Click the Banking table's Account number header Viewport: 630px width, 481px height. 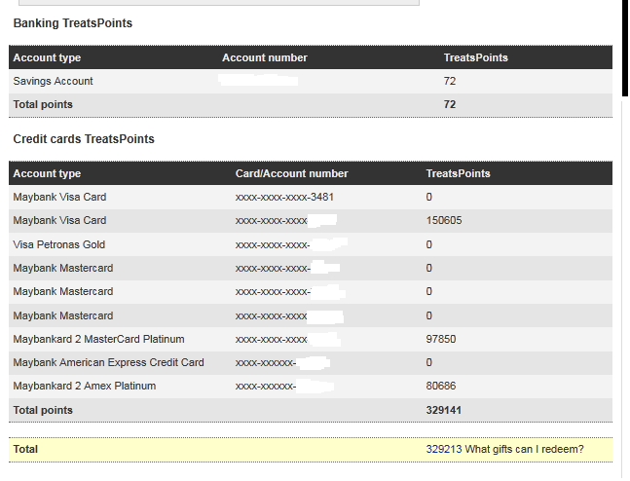point(265,57)
